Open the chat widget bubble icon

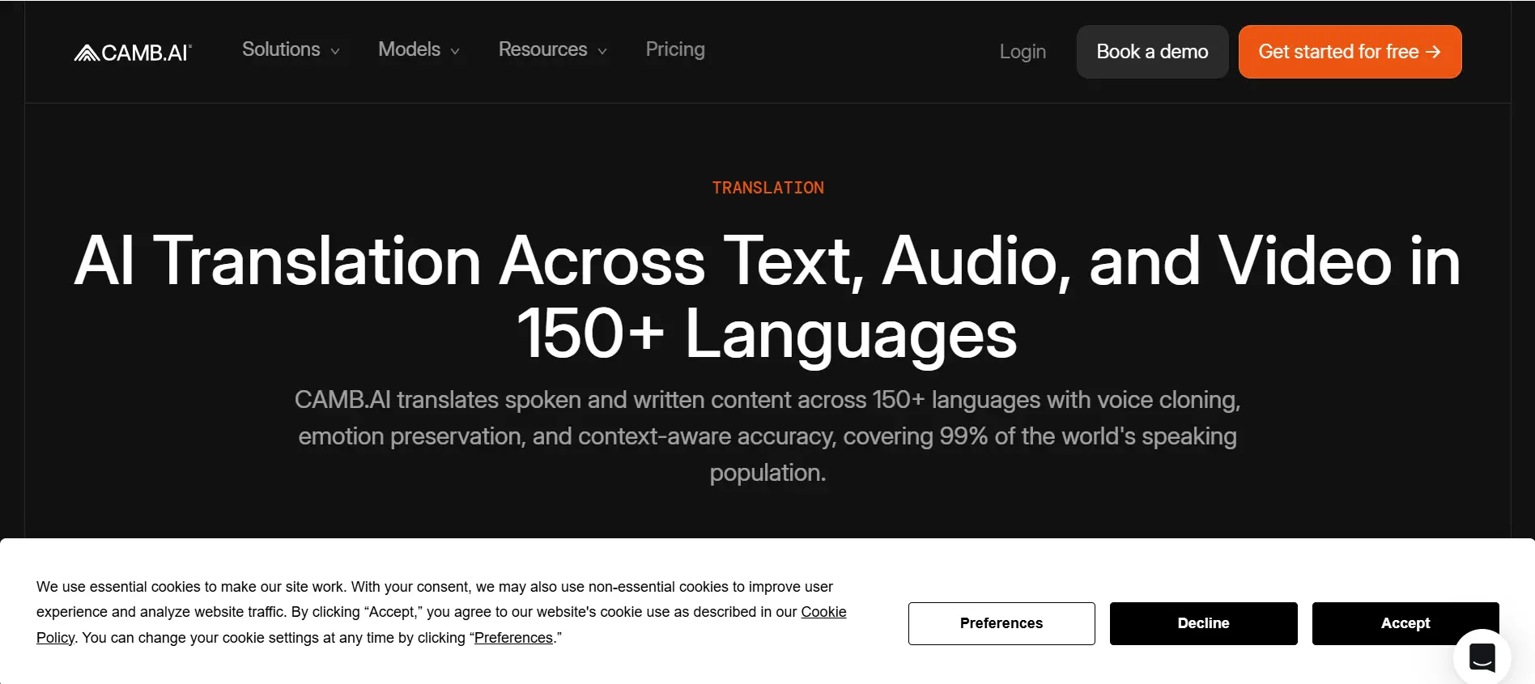tap(1482, 657)
